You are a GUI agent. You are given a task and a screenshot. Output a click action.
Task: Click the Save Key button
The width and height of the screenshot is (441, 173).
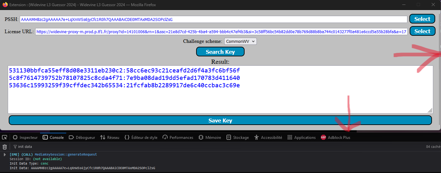tap(220, 120)
